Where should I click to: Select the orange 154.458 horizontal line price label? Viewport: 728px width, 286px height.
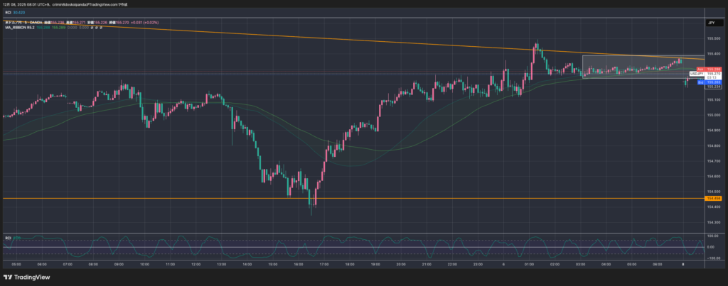click(713, 199)
